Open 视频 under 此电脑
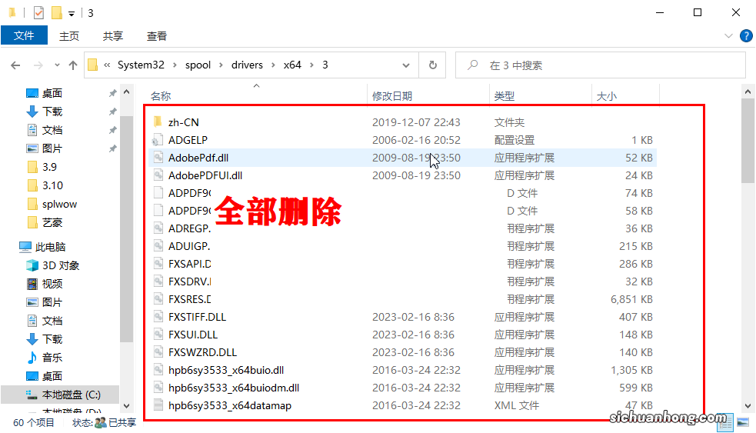756x433 pixels. coord(52,284)
